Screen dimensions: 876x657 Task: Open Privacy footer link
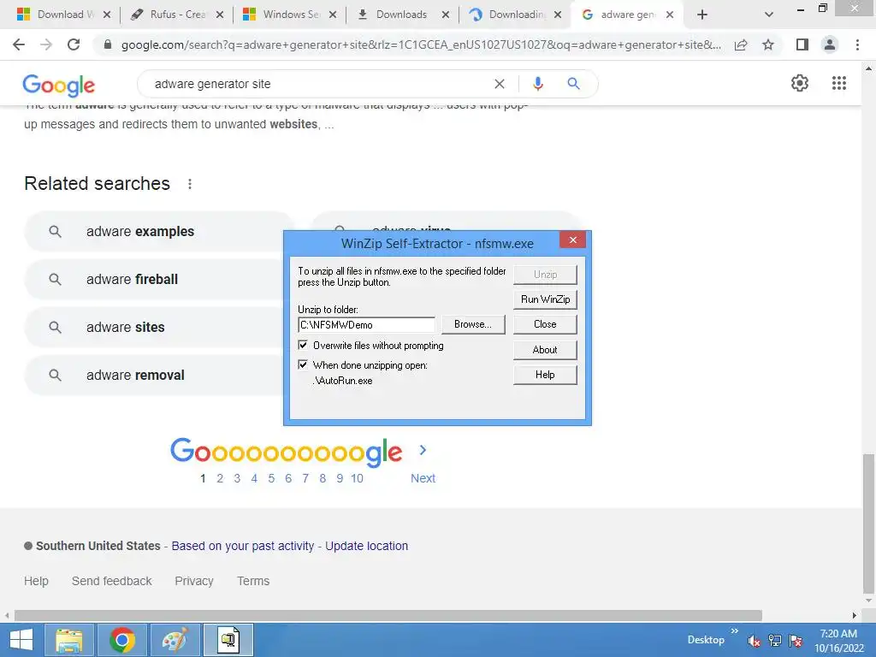[x=194, y=581]
